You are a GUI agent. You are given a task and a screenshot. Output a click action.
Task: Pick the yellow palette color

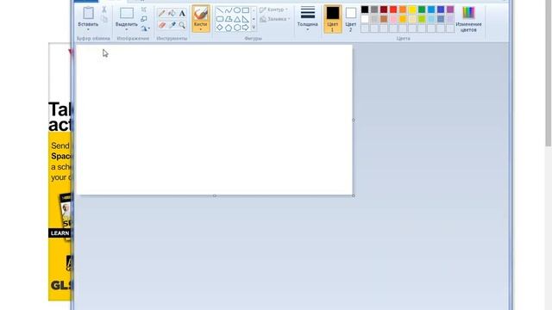(412, 9)
